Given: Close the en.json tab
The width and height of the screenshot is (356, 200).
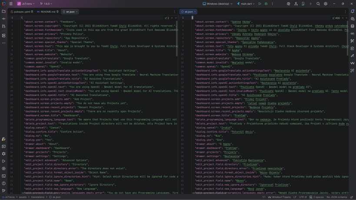Looking at the screenshot, I should point(77,12).
